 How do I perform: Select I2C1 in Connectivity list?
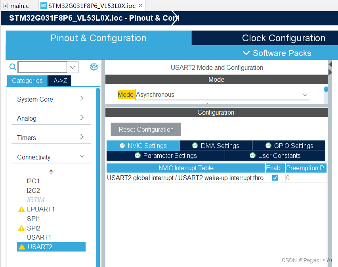[33, 181]
